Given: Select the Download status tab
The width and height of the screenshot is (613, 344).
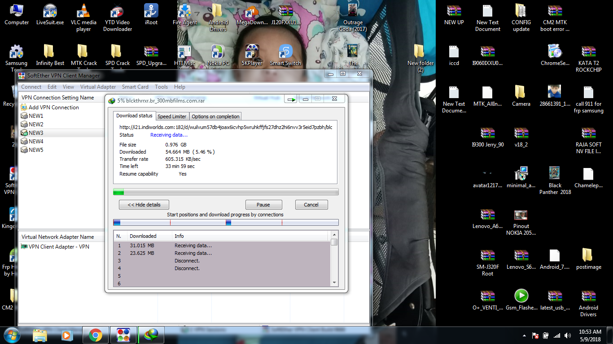Looking at the screenshot, I should [134, 116].
